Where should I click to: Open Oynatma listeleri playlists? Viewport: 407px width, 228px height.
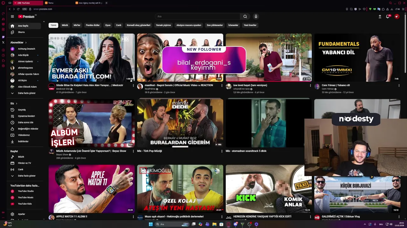pos(25,116)
